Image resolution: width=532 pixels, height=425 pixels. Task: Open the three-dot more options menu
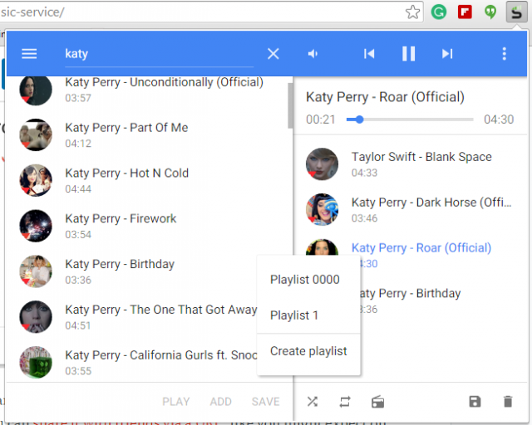504,54
